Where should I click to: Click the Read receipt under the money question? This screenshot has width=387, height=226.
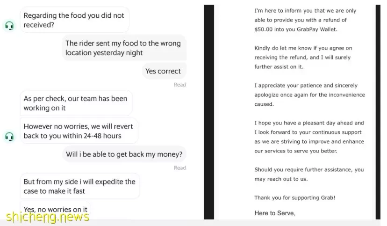(x=180, y=168)
